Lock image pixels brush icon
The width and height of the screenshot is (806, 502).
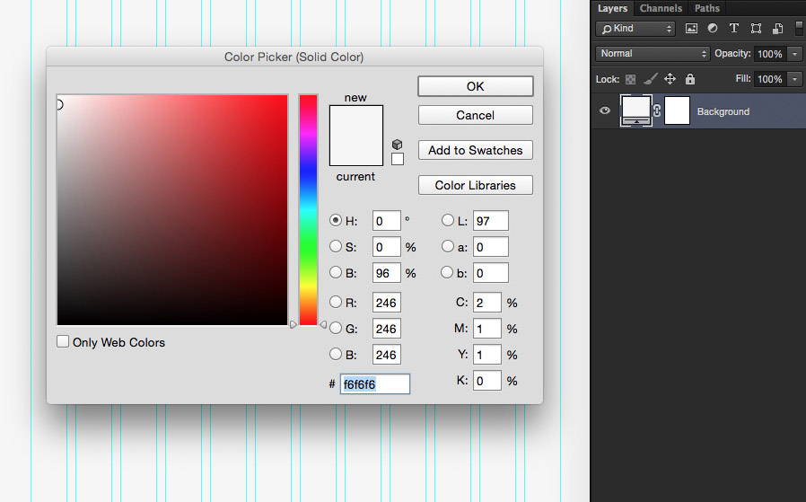(650, 79)
